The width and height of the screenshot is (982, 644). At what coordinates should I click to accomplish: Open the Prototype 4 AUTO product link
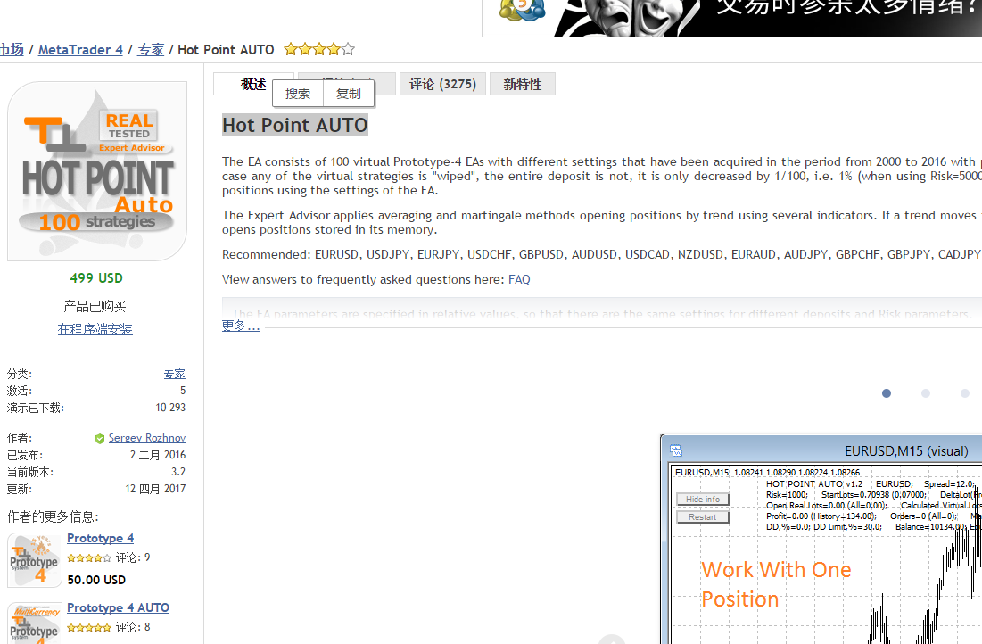[x=118, y=607]
